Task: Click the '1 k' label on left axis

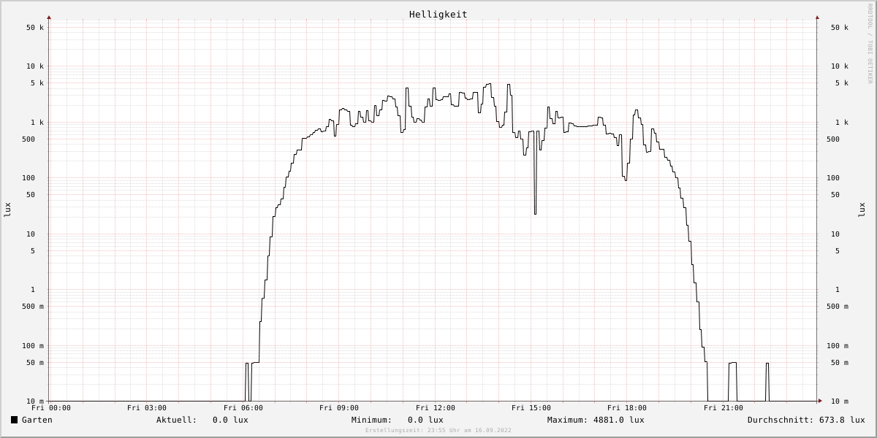Action: pyautogui.click(x=37, y=123)
